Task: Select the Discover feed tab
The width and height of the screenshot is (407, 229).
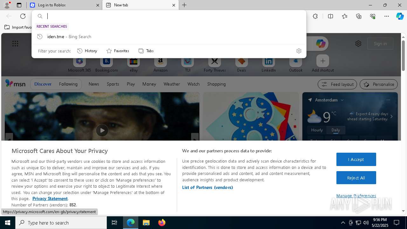Action: point(43,84)
